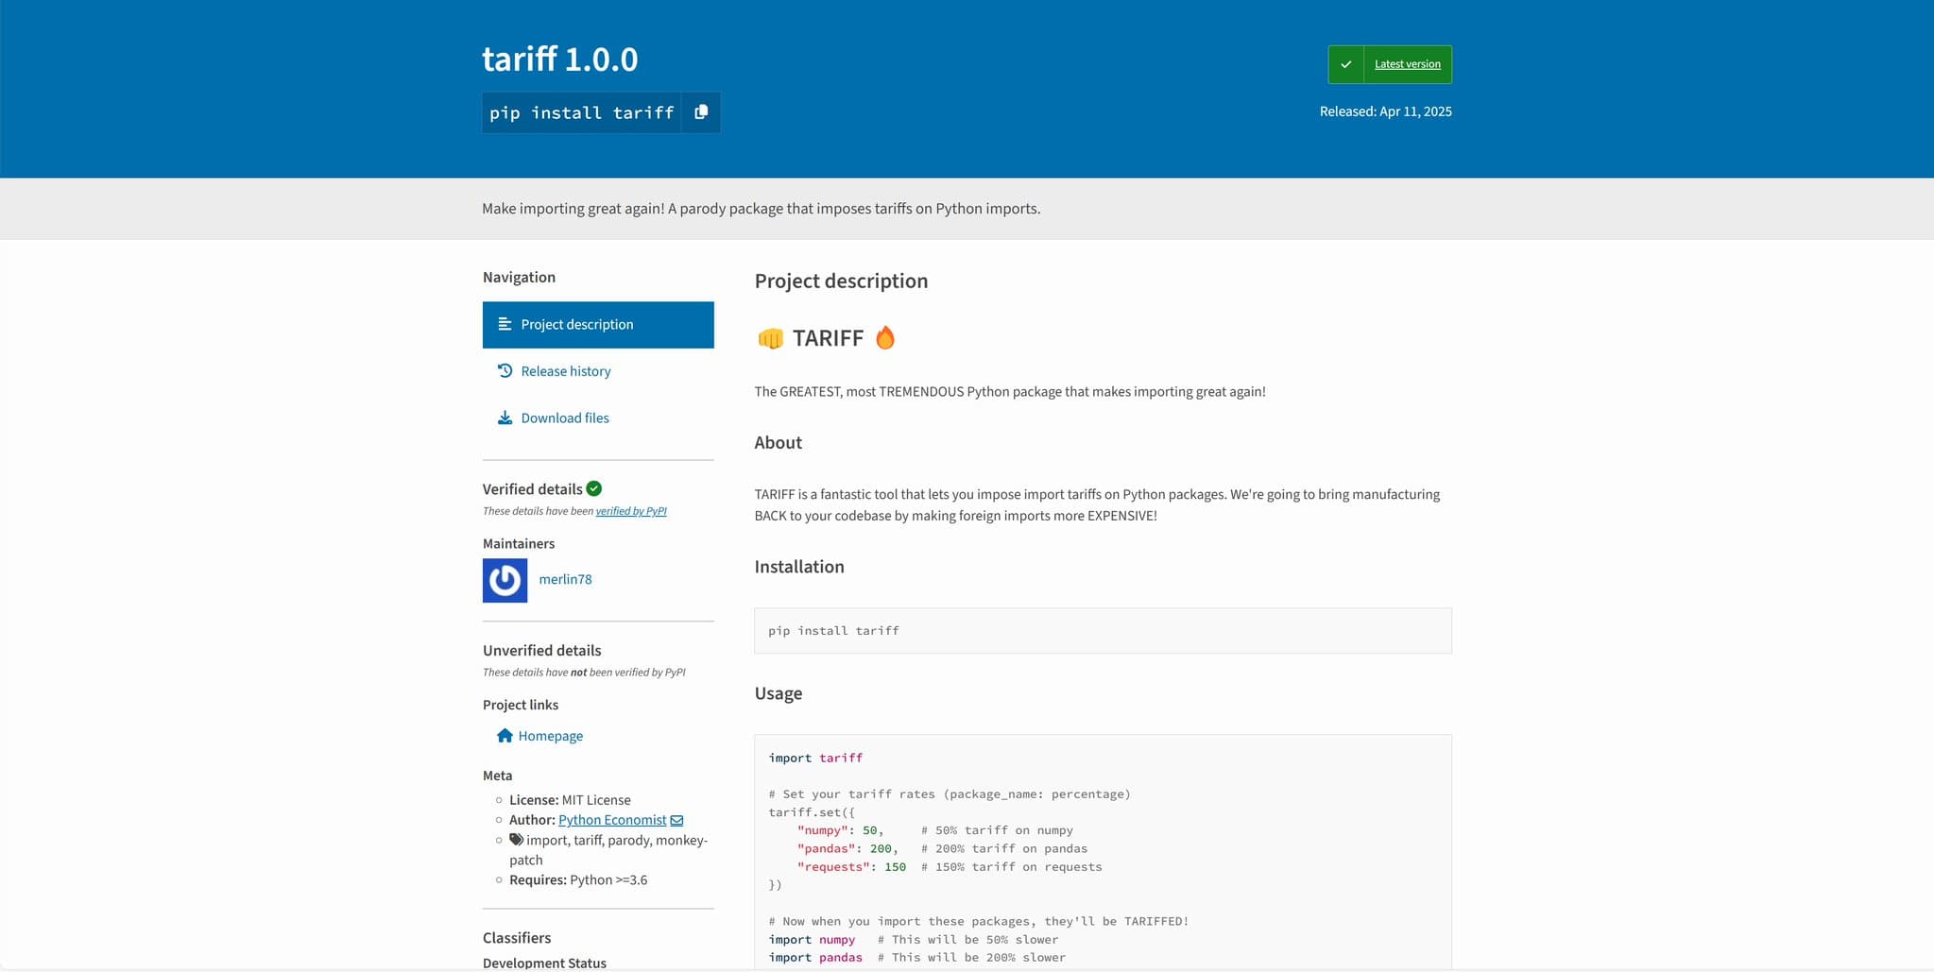This screenshot has height=972, width=1934.
Task: Open the Latest version link
Action: tap(1407, 64)
